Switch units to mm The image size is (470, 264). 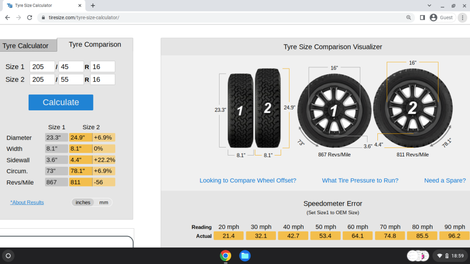(104, 202)
